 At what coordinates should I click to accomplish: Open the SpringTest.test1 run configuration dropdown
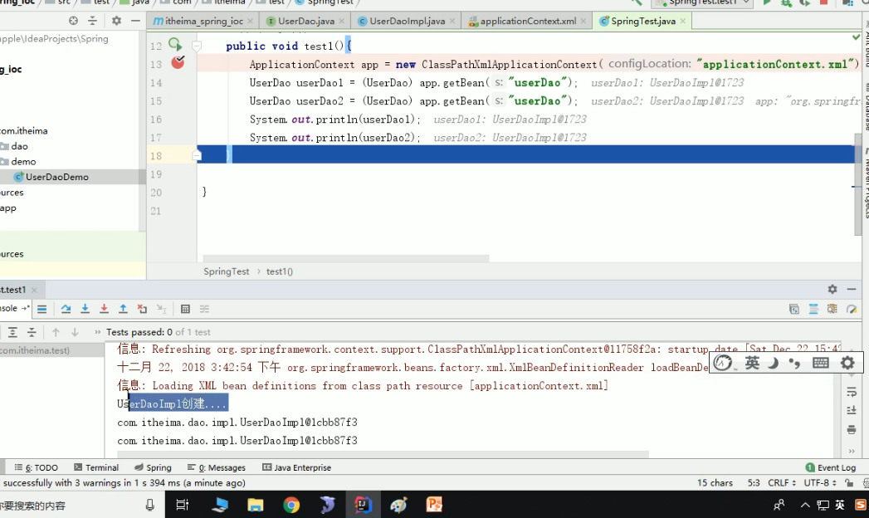tap(702, 2)
